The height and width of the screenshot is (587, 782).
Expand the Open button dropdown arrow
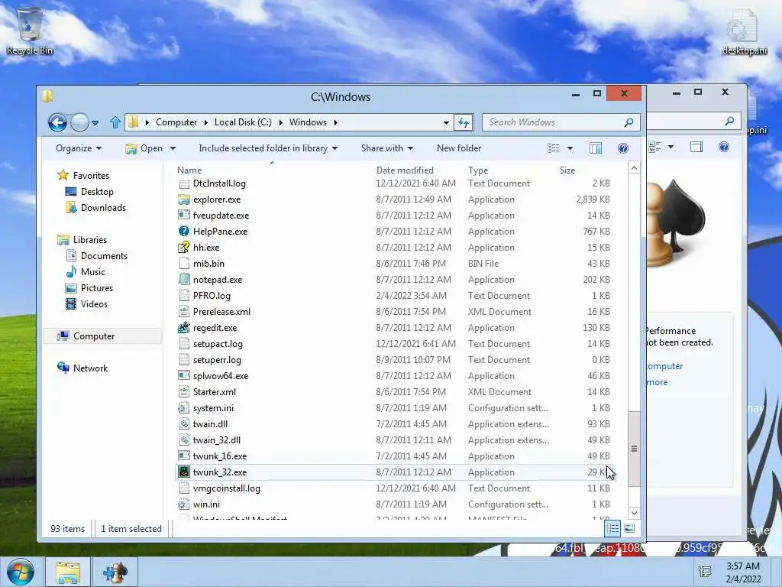click(173, 148)
